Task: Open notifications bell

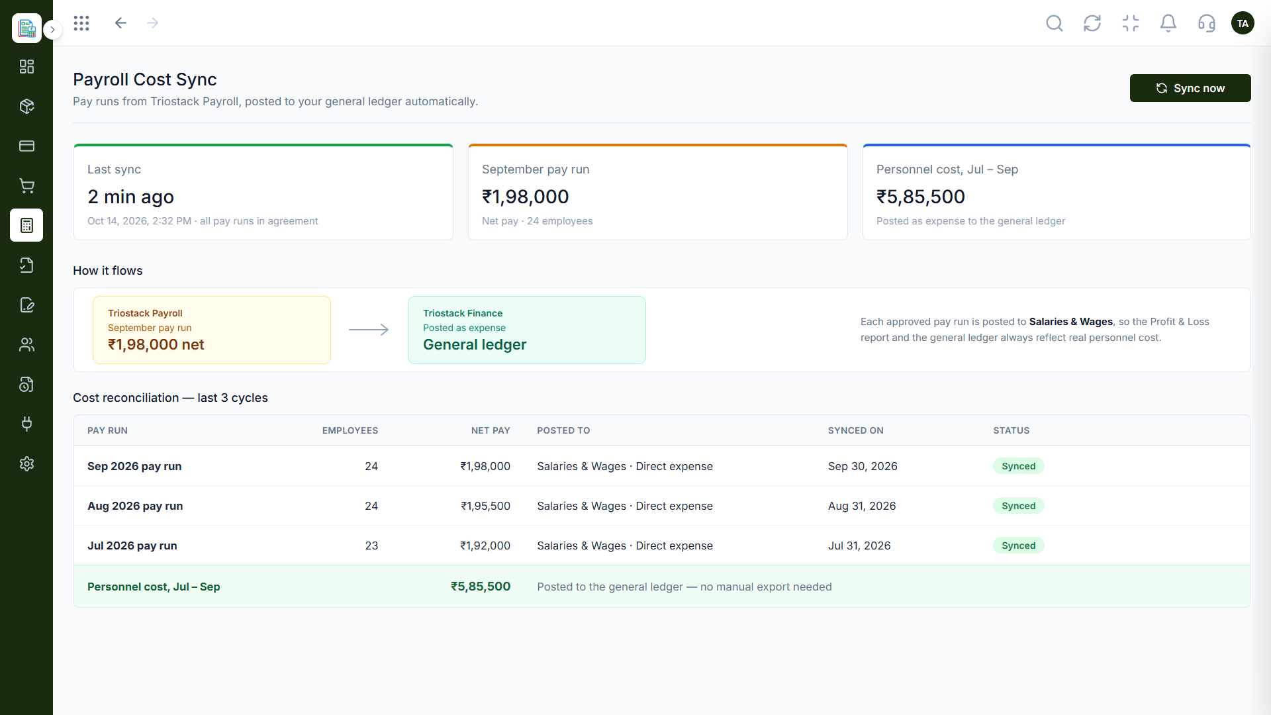Action: tap(1168, 23)
